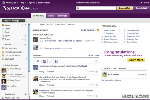Collapse the Folders section
Image resolution: width=150 pixels, height=100 pixels.
3,44
